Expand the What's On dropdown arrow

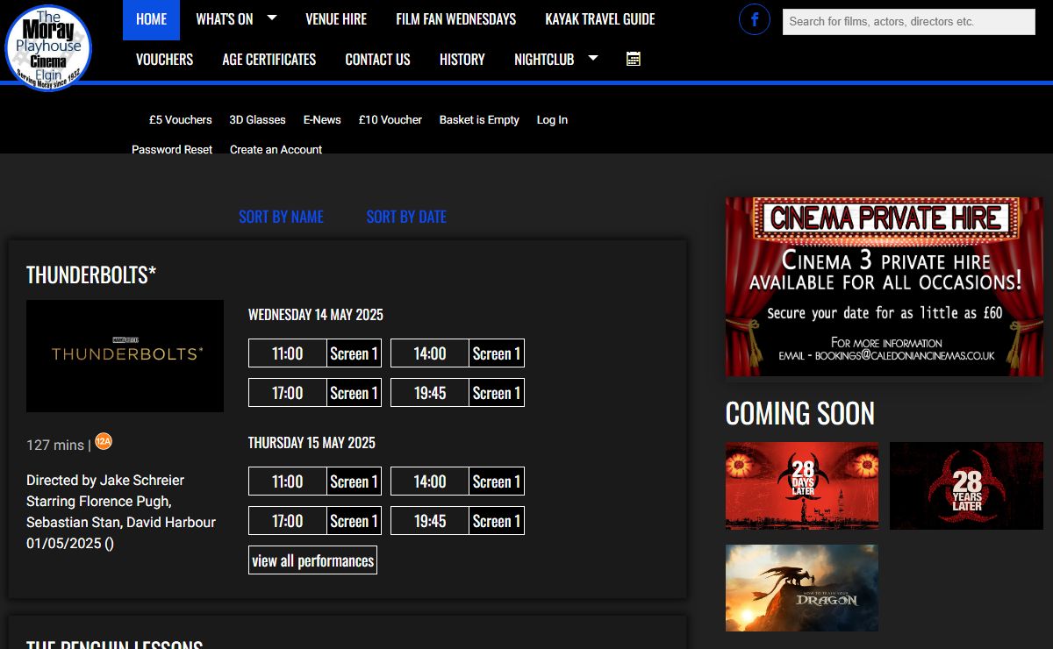(271, 18)
